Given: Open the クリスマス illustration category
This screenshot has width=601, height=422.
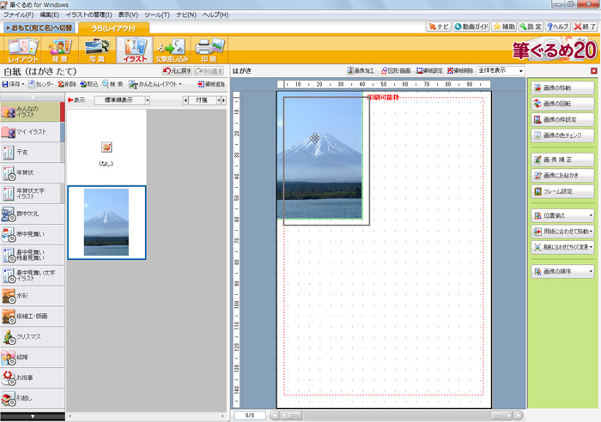Looking at the screenshot, I should [32, 337].
